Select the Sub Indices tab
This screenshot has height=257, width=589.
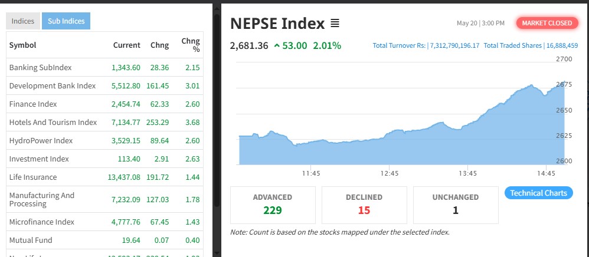point(66,21)
